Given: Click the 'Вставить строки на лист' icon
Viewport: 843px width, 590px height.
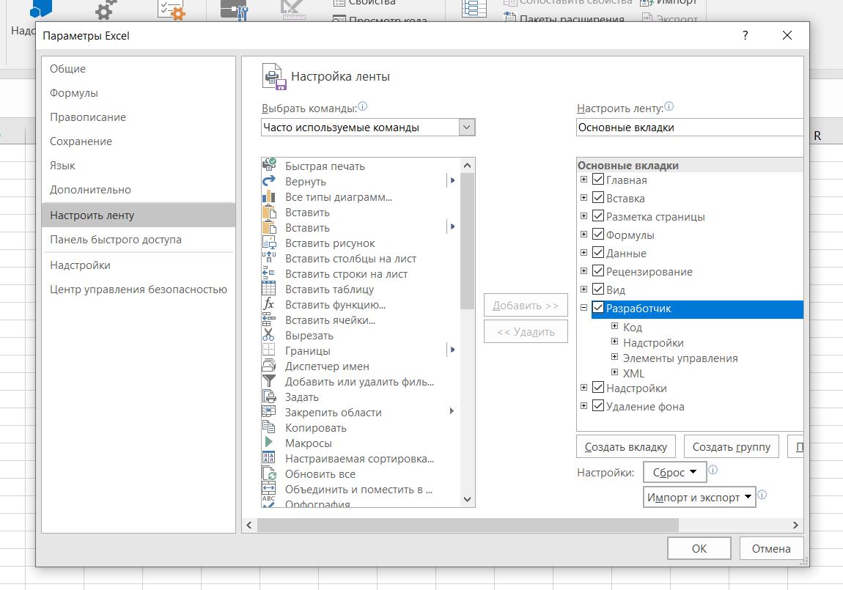Looking at the screenshot, I should (x=269, y=273).
